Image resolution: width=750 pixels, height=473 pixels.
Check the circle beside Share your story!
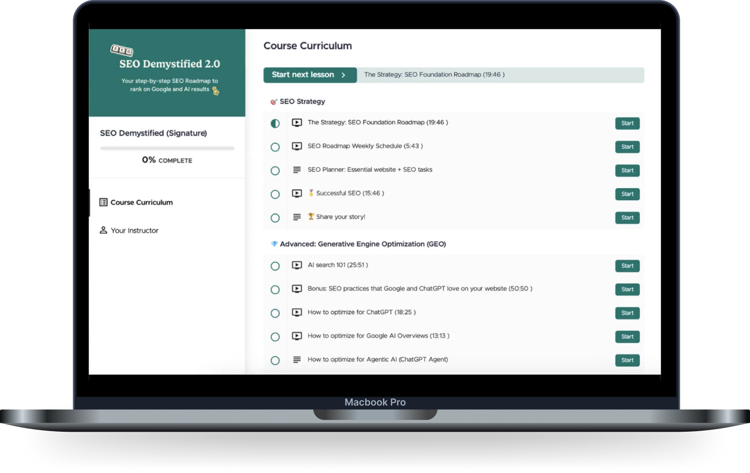(x=275, y=218)
